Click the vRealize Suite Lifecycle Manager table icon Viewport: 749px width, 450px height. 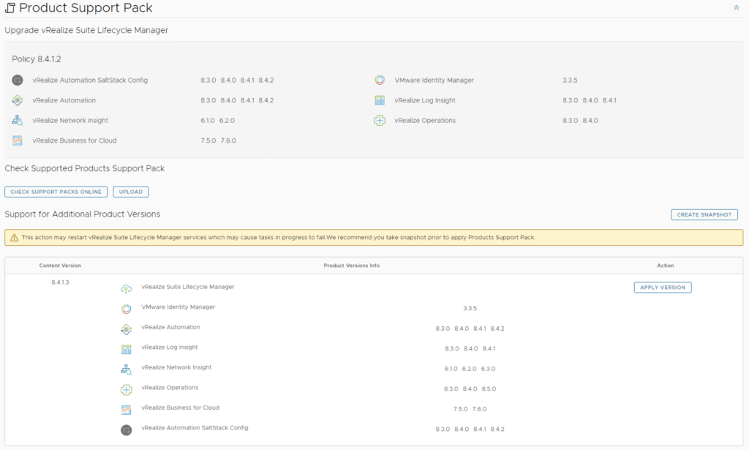(x=127, y=289)
